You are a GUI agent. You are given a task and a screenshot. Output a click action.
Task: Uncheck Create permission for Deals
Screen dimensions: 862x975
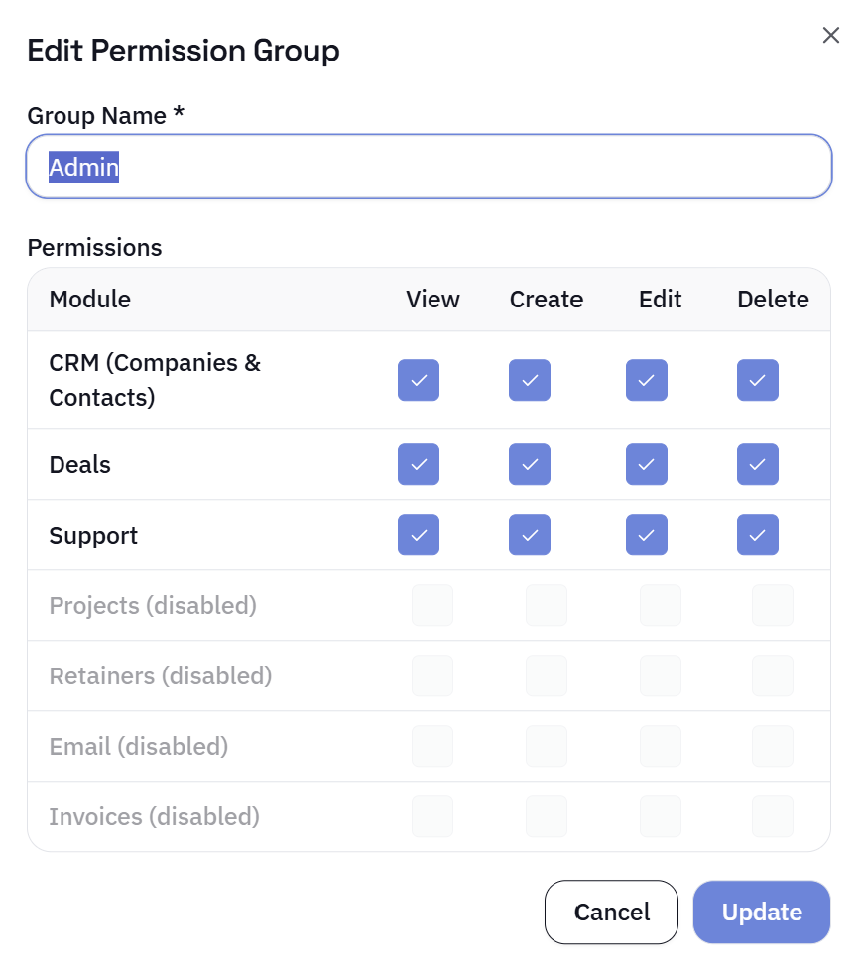[x=529, y=464]
